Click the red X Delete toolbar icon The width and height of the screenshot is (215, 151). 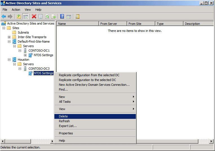[x=34, y=16]
